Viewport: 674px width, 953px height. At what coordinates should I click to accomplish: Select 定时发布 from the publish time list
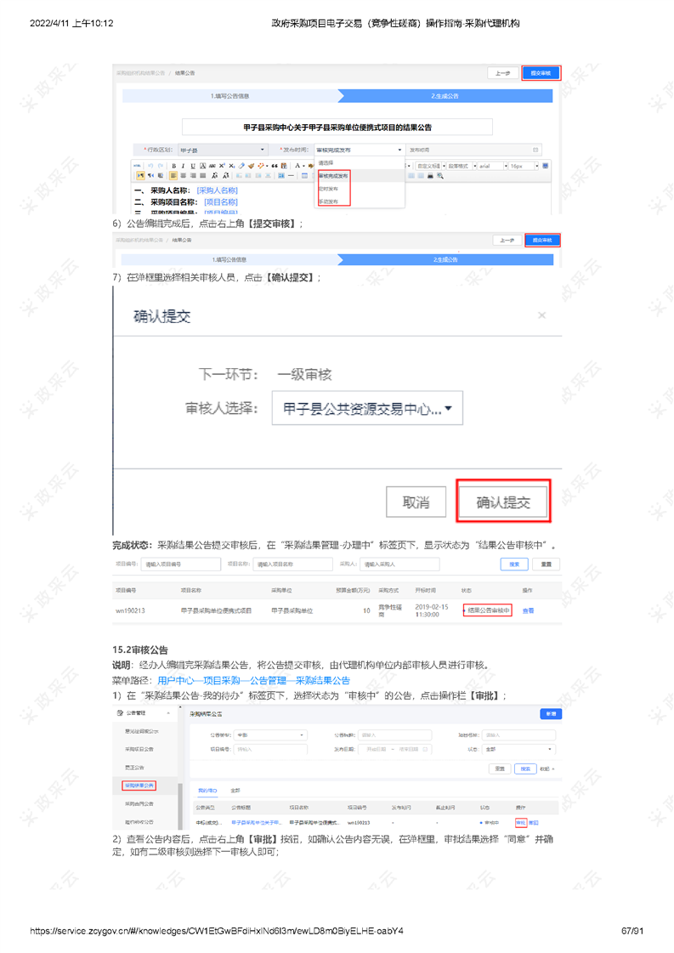point(328,189)
